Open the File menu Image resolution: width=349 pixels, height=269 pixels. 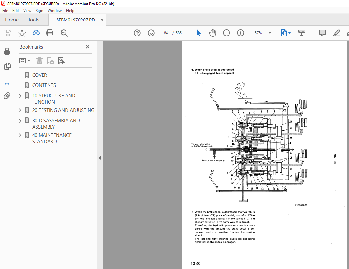[x=5, y=11]
